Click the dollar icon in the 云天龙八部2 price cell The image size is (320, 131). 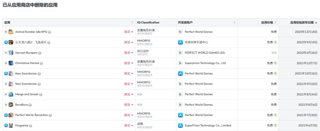click(x=275, y=42)
